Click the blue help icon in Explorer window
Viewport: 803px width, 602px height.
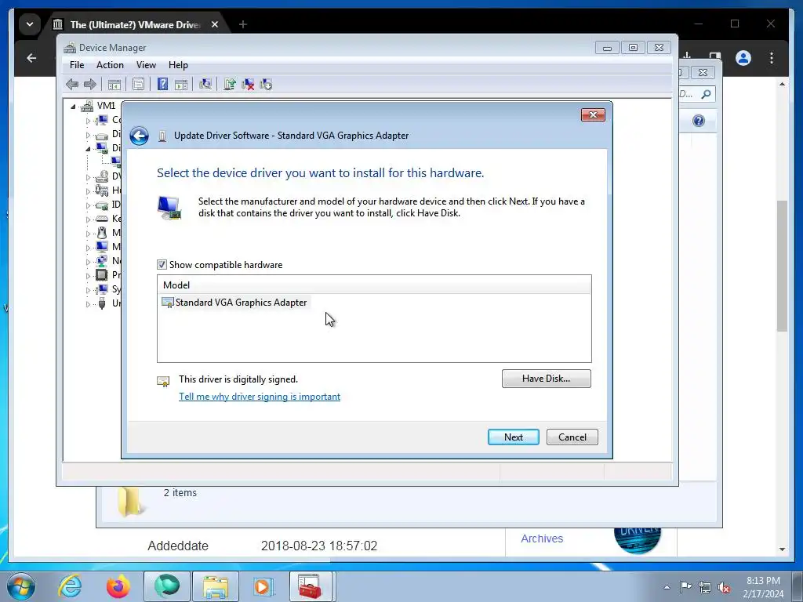point(699,121)
